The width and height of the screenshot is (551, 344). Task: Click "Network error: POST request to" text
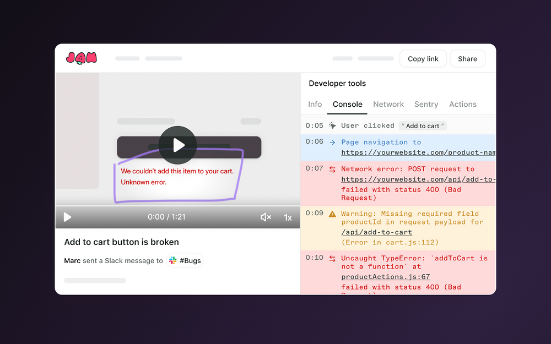click(x=408, y=169)
